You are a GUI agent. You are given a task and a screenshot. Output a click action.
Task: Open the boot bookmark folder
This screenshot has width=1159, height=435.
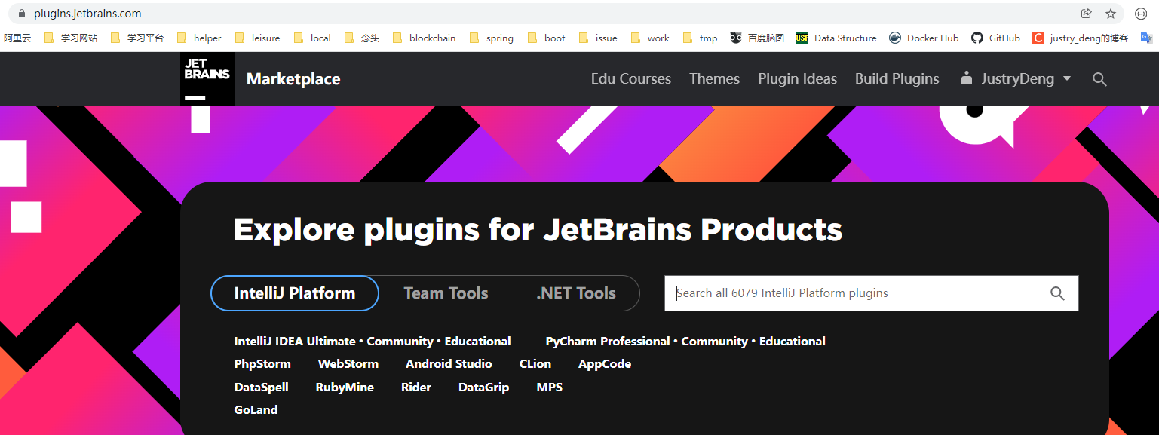[x=546, y=38]
